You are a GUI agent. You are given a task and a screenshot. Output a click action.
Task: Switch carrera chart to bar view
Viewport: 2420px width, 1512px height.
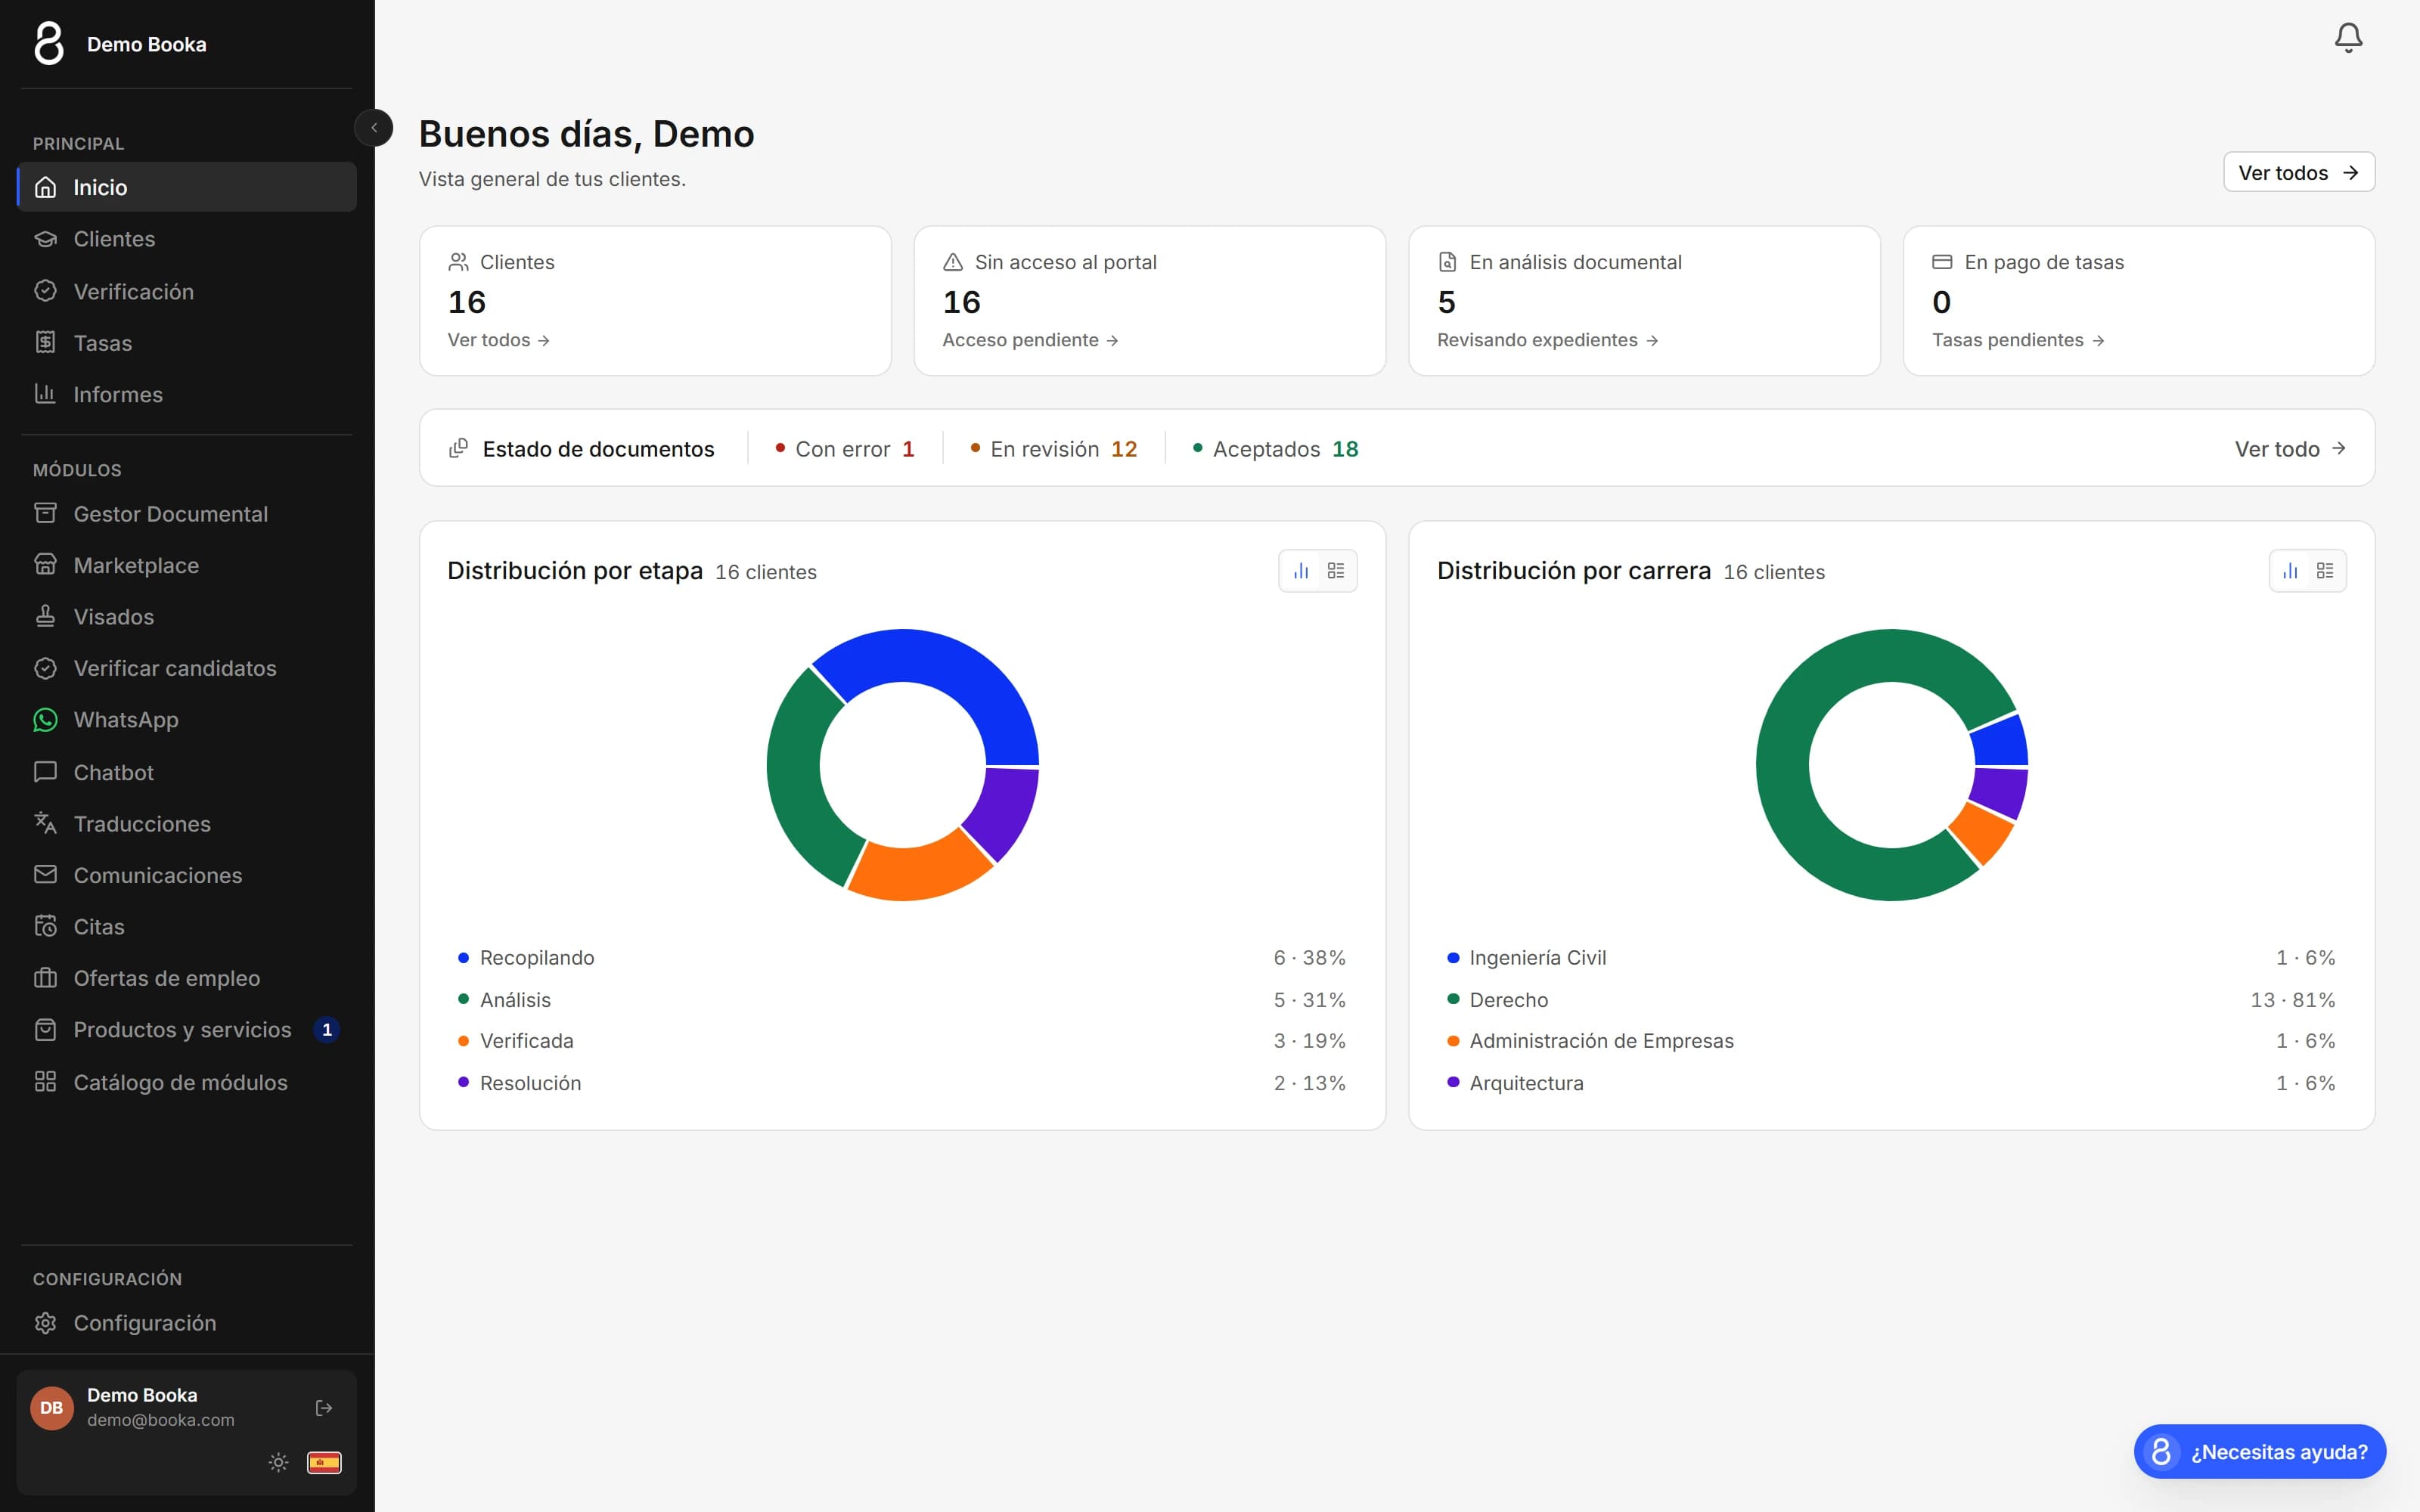[2290, 571]
